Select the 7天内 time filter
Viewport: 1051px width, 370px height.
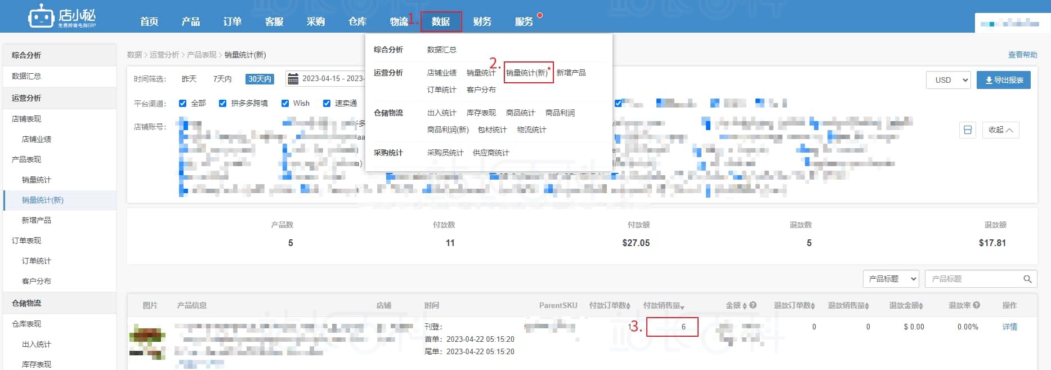coord(222,79)
